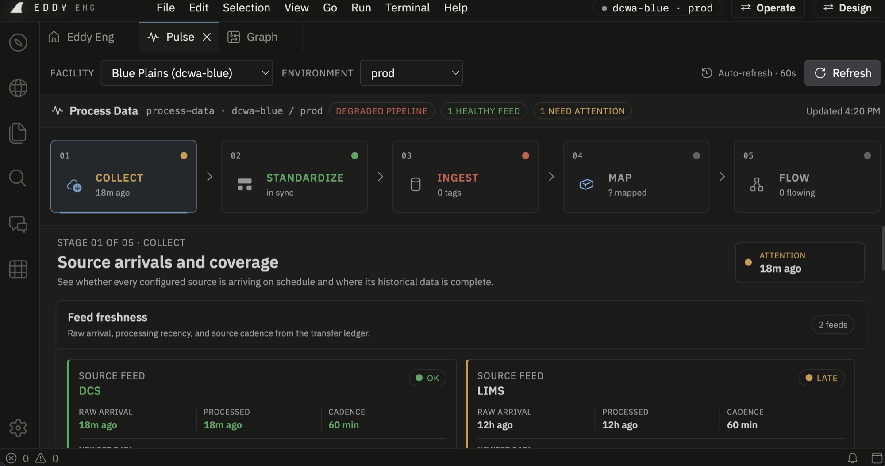The width and height of the screenshot is (885, 466).
Task: Click the dcwa-blue · prod context pill
Action: pyautogui.click(x=657, y=8)
